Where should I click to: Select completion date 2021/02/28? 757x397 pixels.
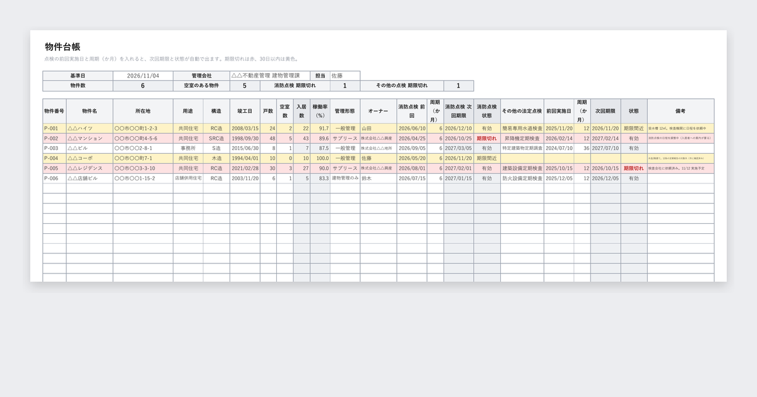245,168
